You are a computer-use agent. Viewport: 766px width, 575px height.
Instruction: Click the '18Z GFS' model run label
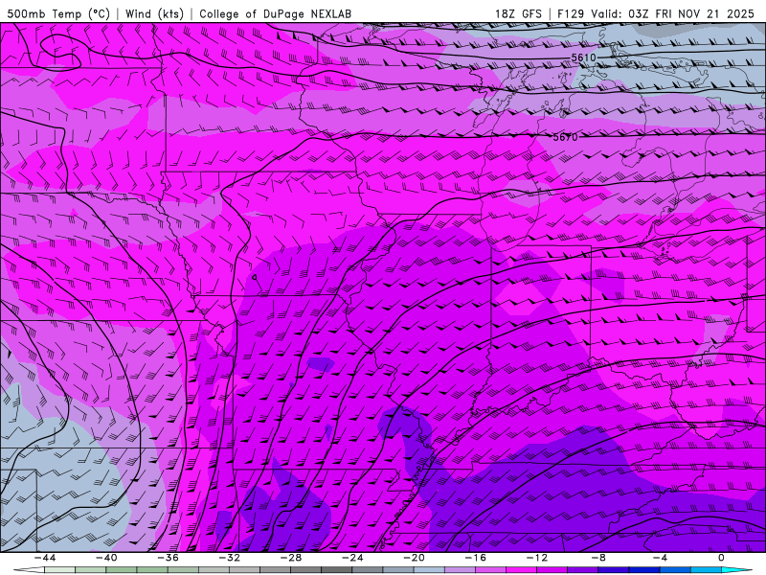click(518, 13)
